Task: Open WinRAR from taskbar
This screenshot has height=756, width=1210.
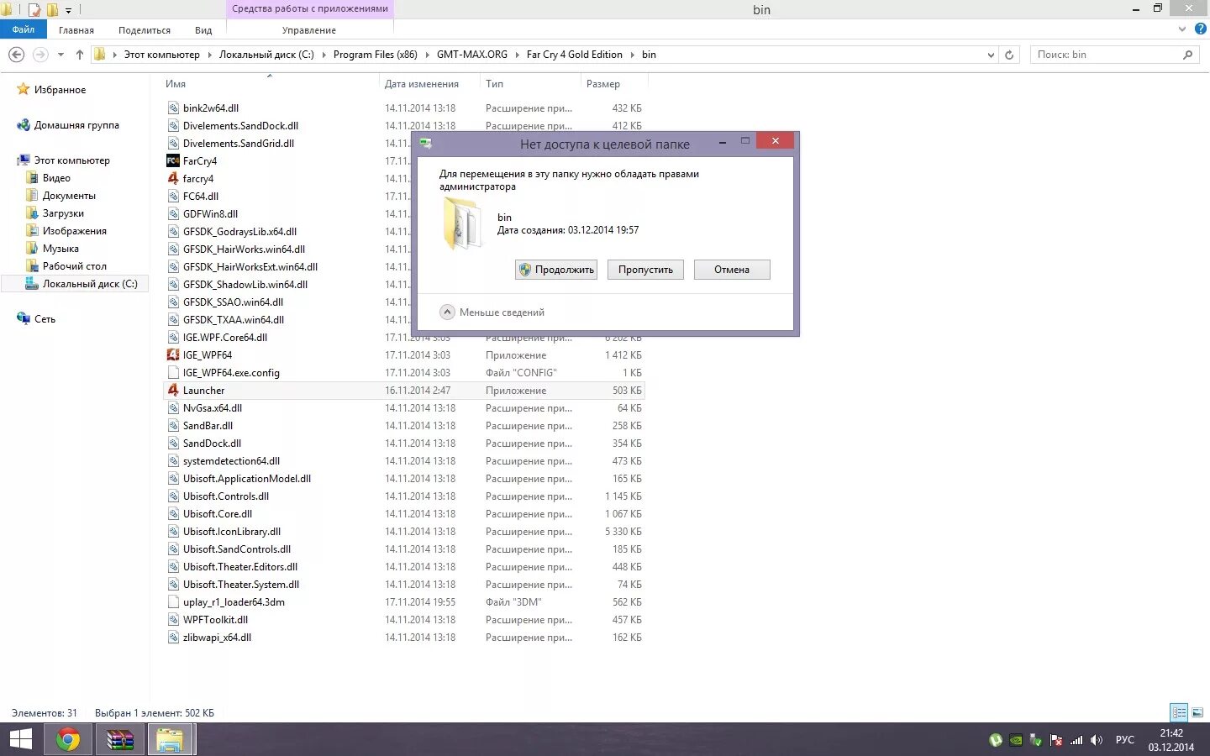Action: pyautogui.click(x=120, y=740)
